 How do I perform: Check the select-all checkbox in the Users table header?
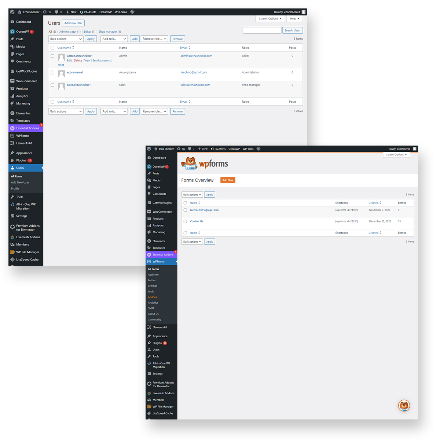pos(52,47)
